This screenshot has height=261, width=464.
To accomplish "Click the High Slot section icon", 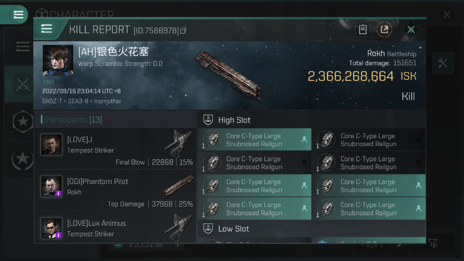I will [x=208, y=120].
